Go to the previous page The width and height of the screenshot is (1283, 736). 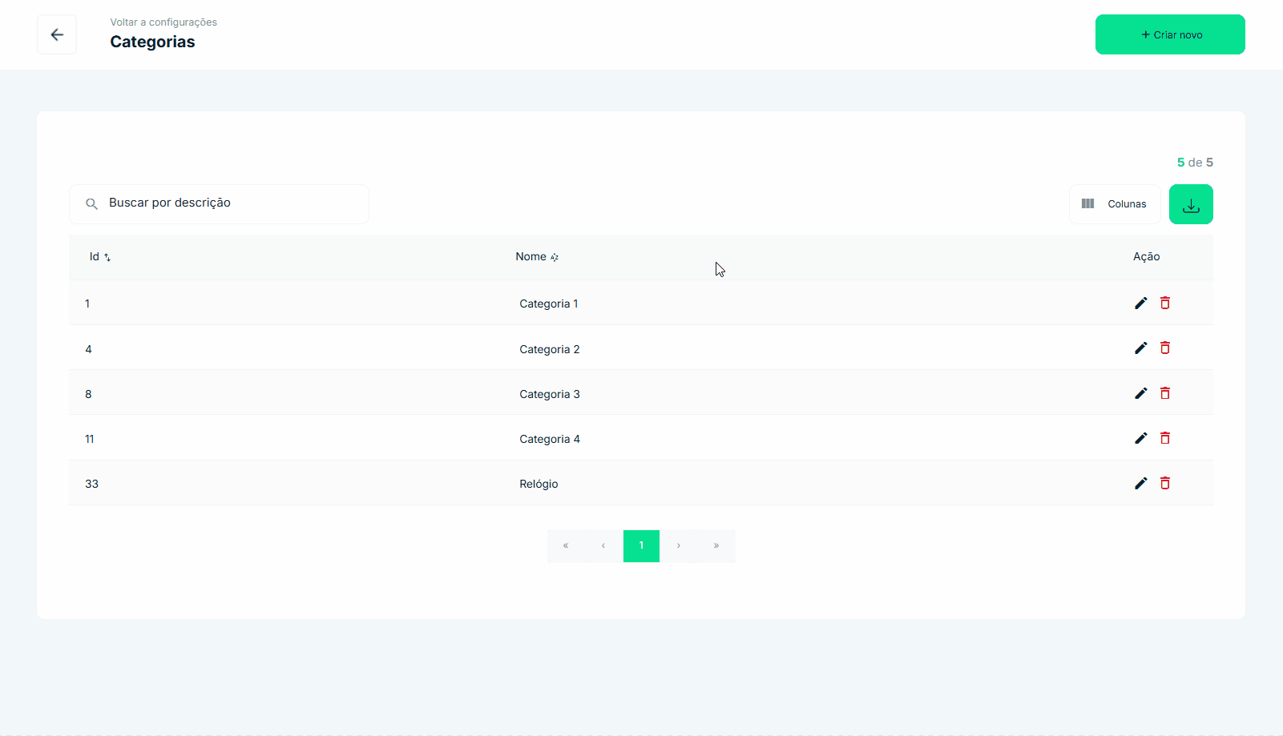[x=603, y=546]
